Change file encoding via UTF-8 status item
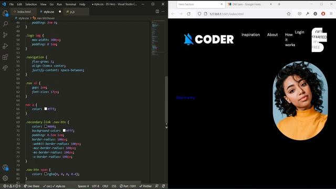Screen dimensions: 336x189 [x=96, y=186]
